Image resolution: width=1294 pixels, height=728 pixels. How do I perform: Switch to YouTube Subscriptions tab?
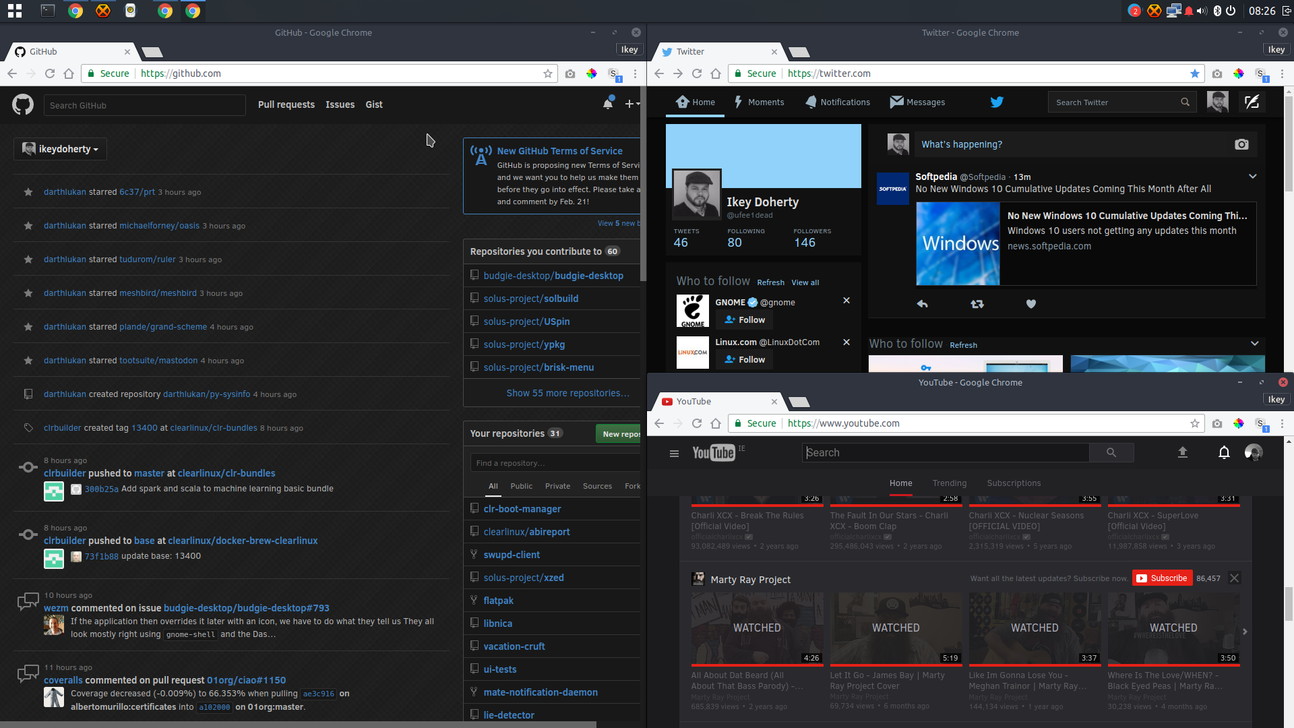coord(1014,483)
